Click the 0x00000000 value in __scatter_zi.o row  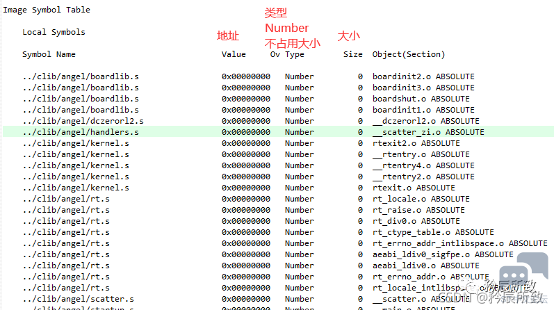(246, 132)
